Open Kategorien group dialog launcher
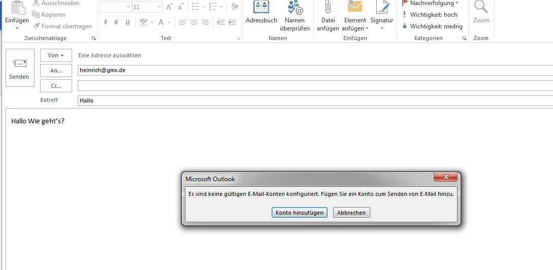 click(x=464, y=38)
